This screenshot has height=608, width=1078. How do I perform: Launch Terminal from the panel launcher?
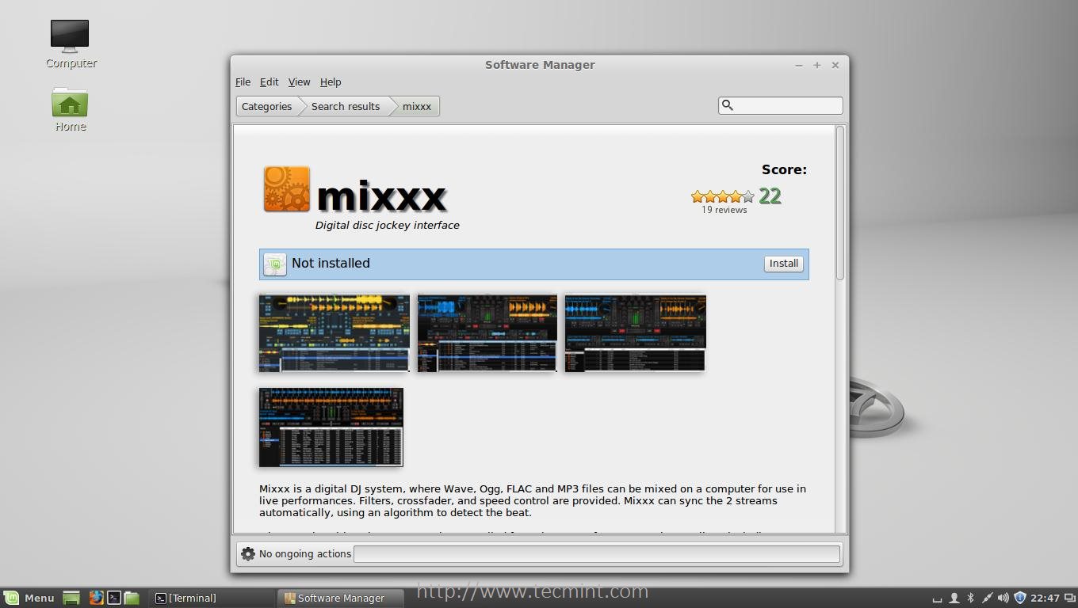click(x=114, y=598)
